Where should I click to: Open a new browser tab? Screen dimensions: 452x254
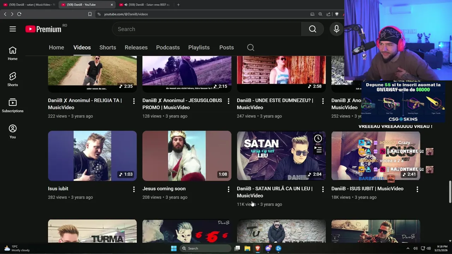(x=178, y=5)
